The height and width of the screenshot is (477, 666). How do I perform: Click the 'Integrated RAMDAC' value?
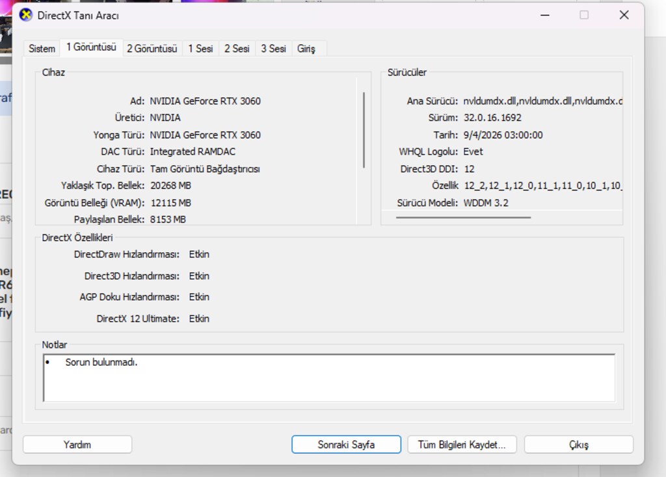193,151
